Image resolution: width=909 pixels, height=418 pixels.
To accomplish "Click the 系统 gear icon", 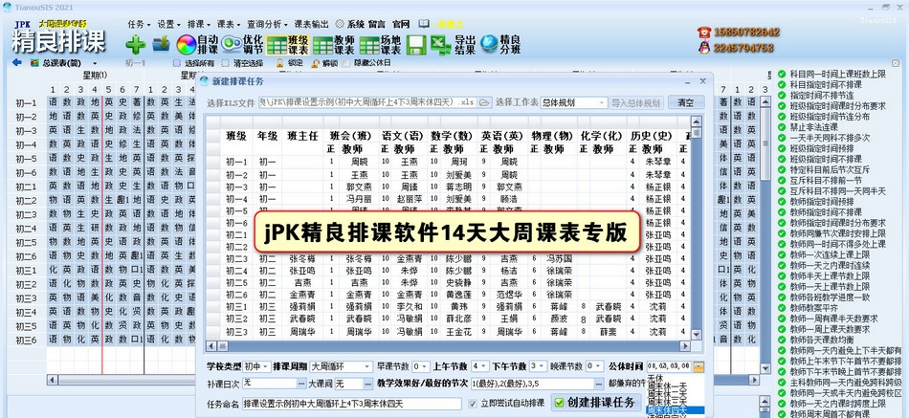I will coord(340,24).
